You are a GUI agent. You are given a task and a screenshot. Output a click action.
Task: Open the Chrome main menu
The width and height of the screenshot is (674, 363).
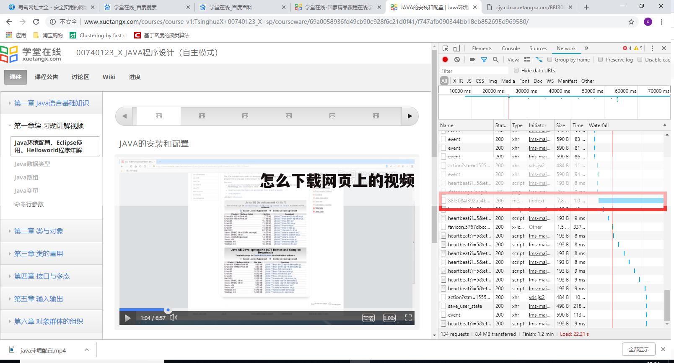click(661, 22)
